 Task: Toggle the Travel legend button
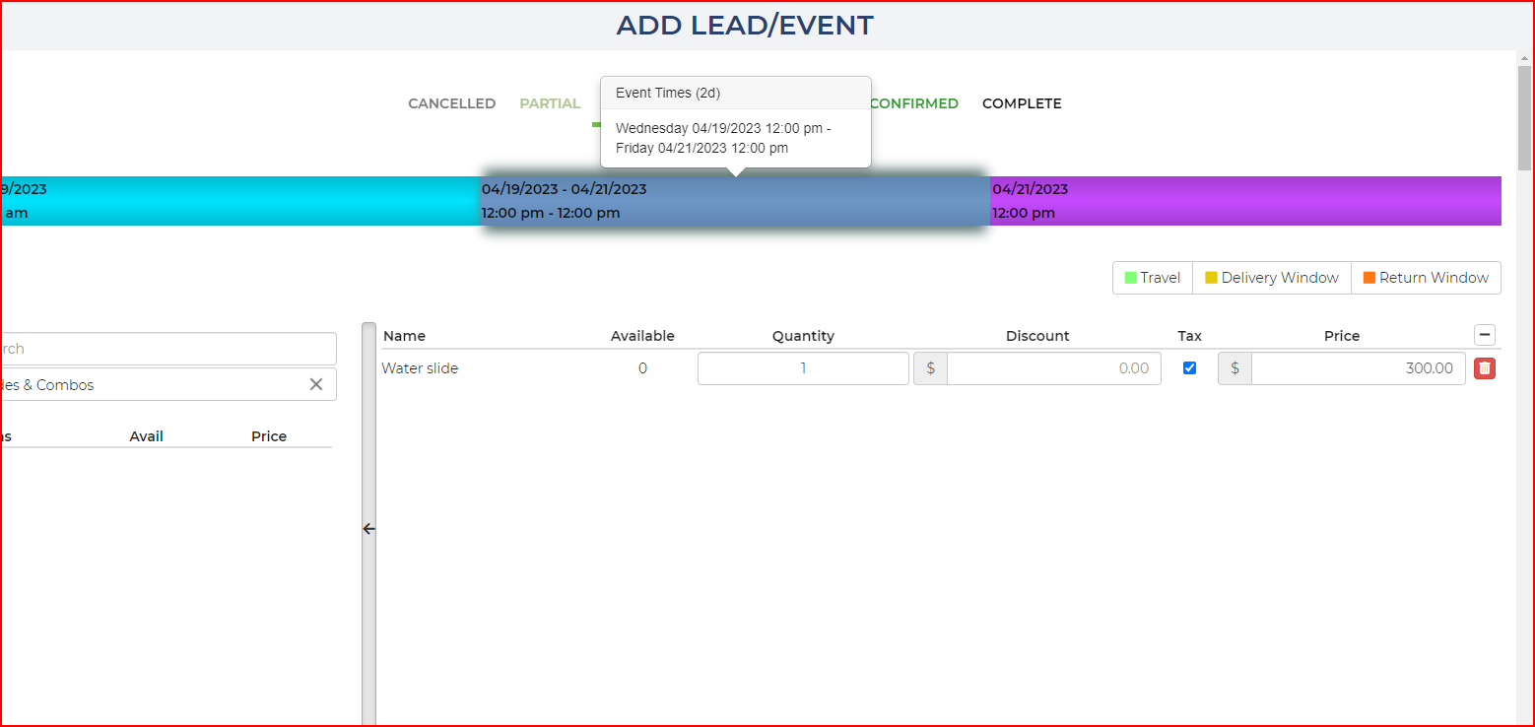click(1152, 278)
